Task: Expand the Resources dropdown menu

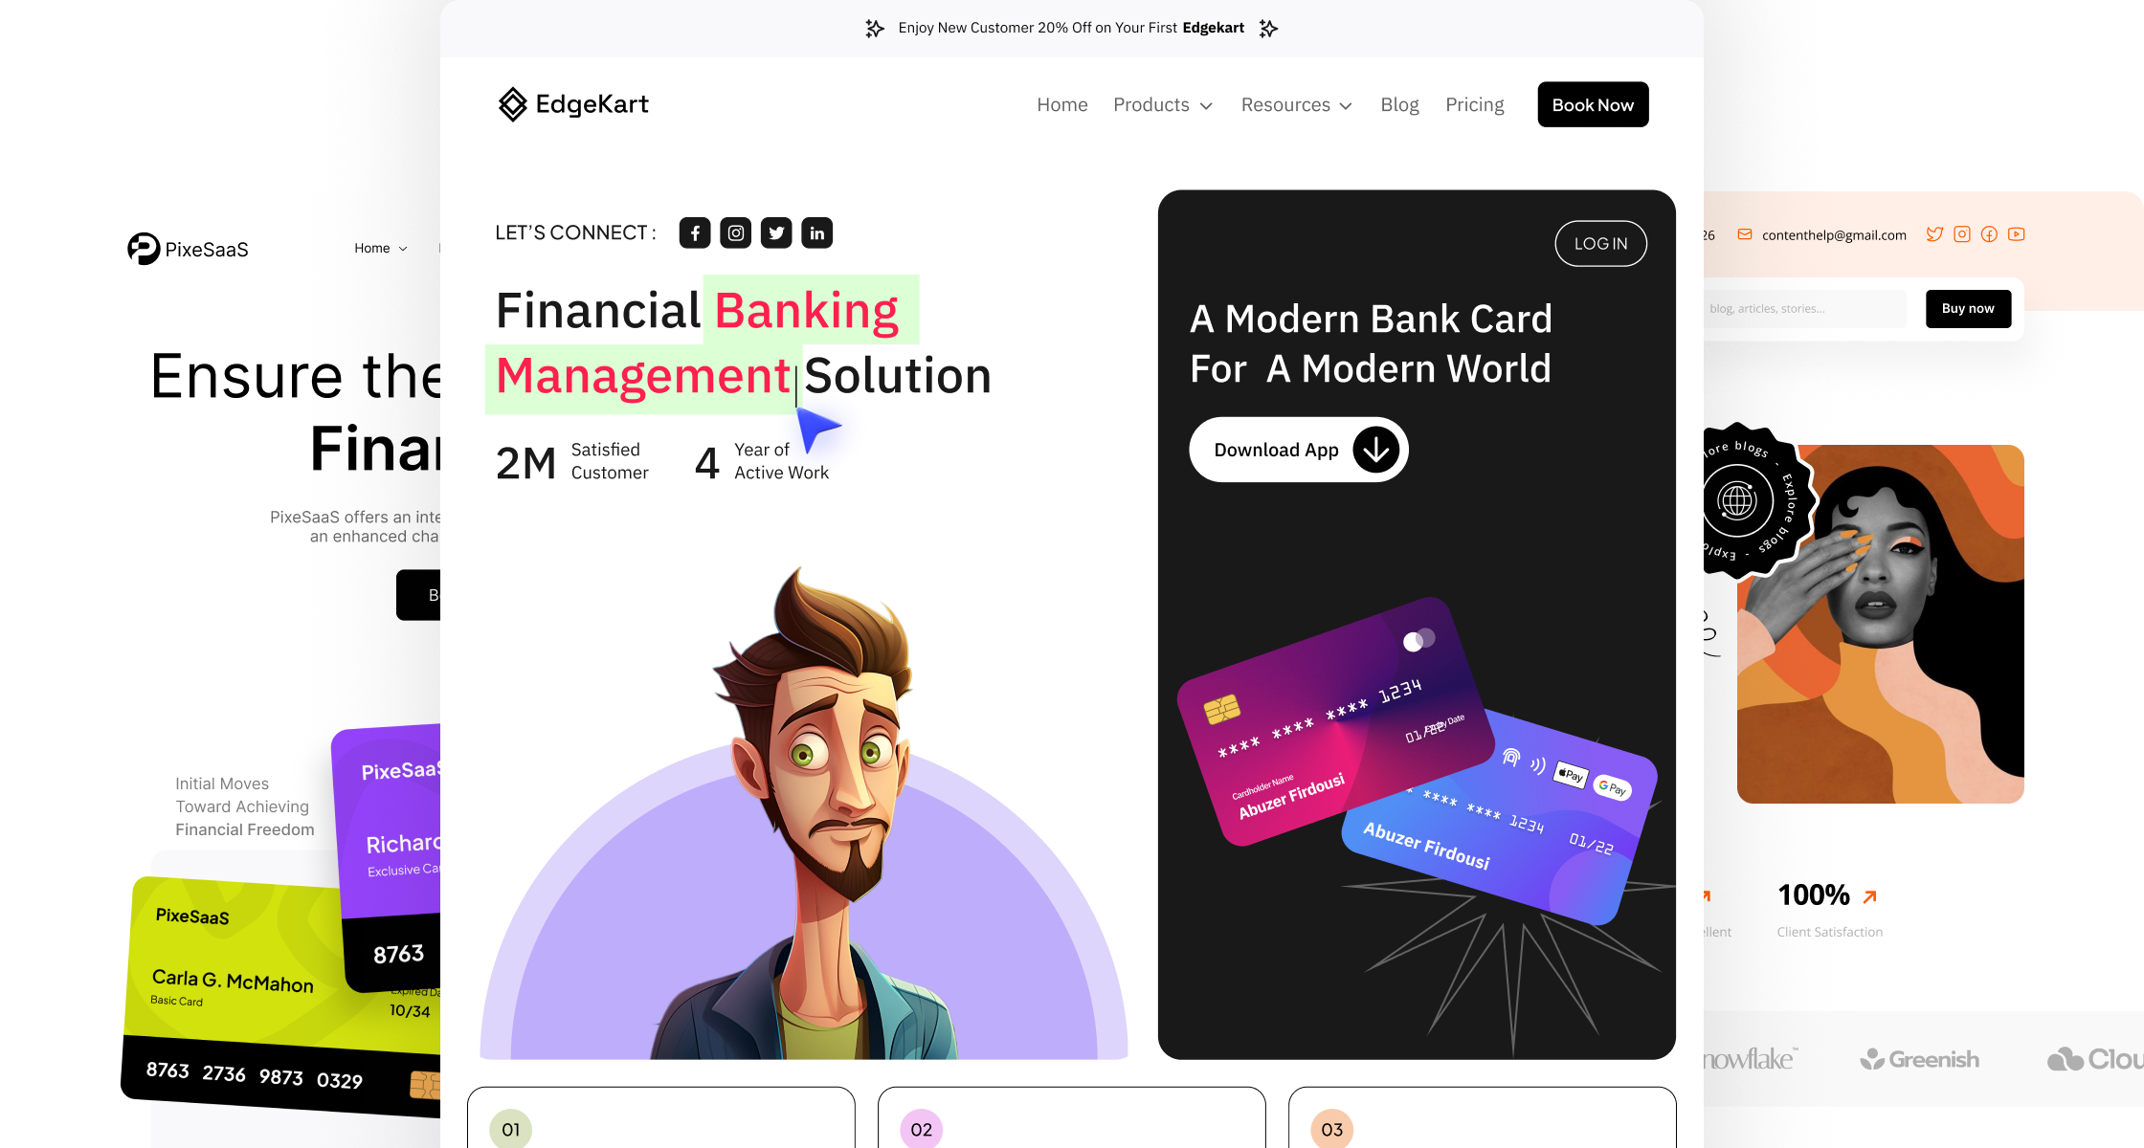Action: coord(1295,105)
